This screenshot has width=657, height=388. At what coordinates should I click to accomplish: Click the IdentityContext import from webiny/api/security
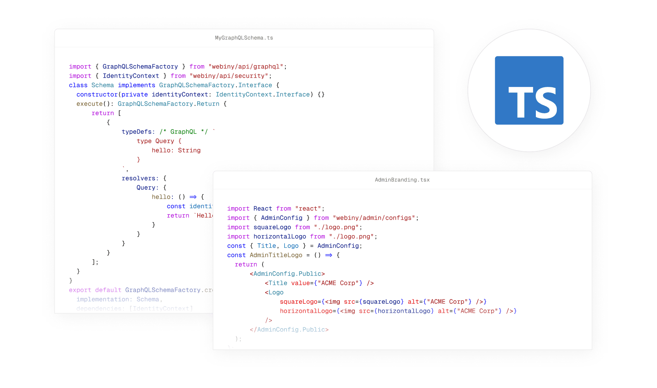point(169,76)
